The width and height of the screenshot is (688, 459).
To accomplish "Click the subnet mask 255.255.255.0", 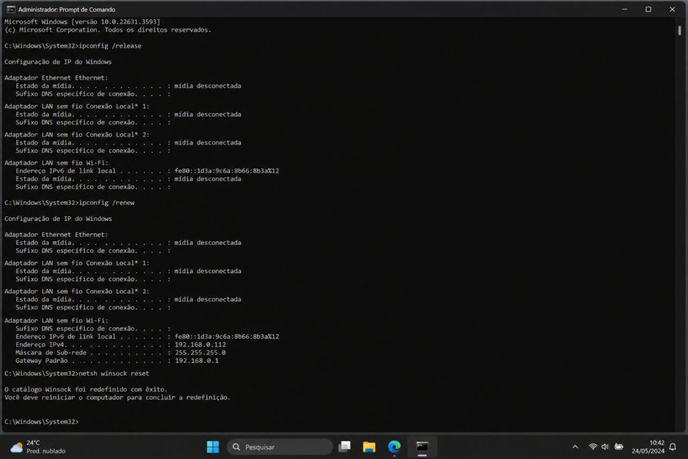I will [200, 352].
